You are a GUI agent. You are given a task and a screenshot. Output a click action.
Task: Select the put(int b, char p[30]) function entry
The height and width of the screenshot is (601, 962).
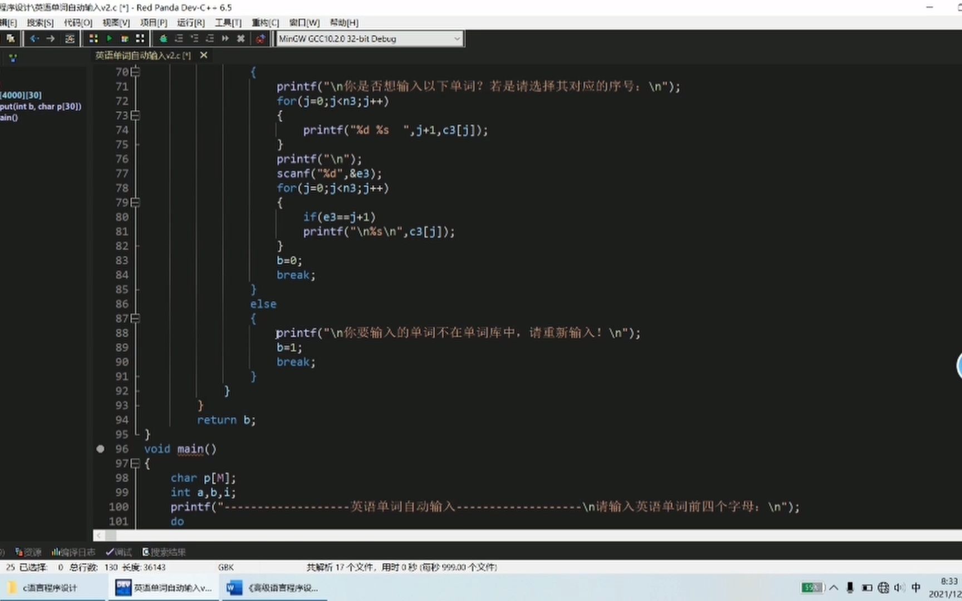[x=41, y=106]
